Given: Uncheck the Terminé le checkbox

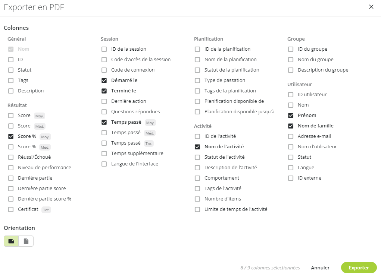Looking at the screenshot, I should click(104, 91).
